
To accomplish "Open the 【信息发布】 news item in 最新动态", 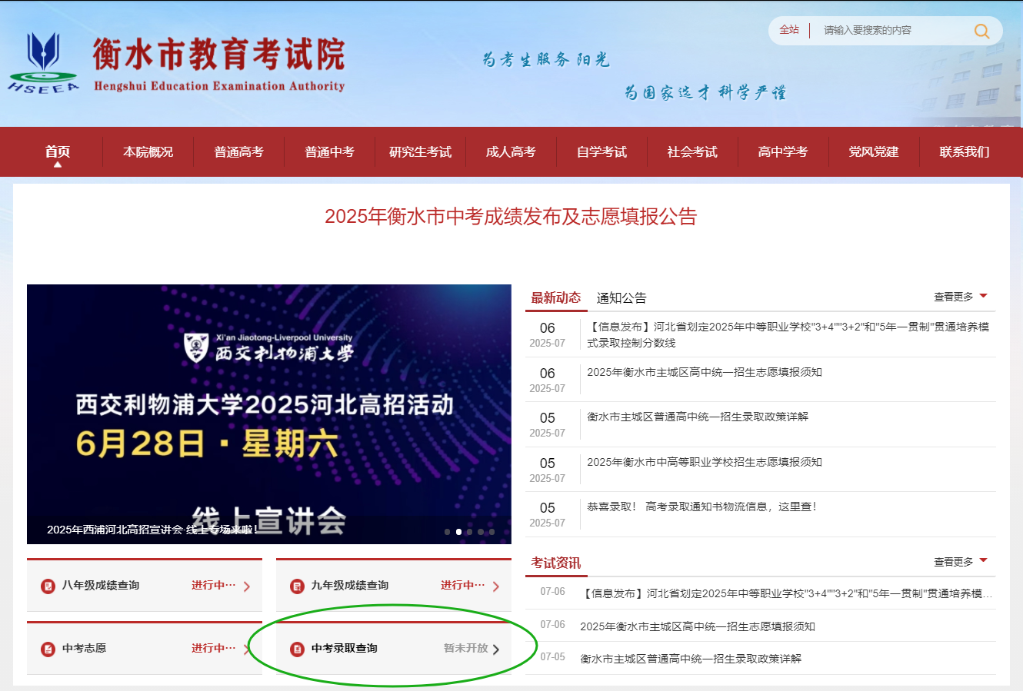I will pos(788,335).
